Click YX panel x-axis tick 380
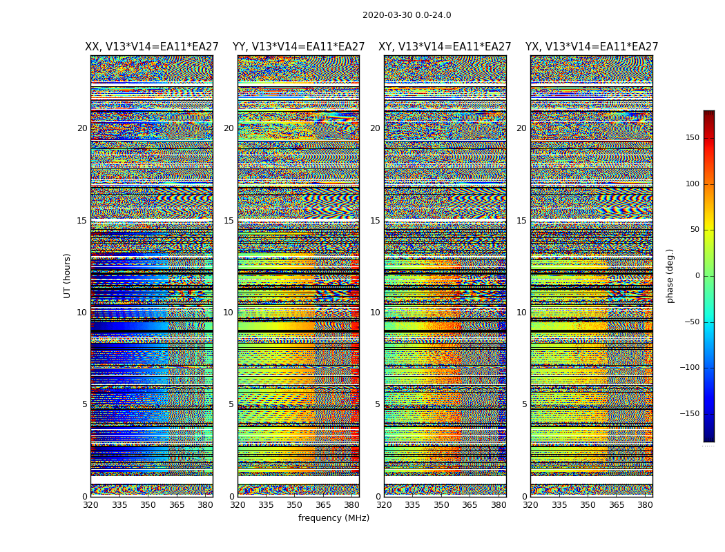Viewport: 725px width, 552px height. pyautogui.click(x=645, y=505)
